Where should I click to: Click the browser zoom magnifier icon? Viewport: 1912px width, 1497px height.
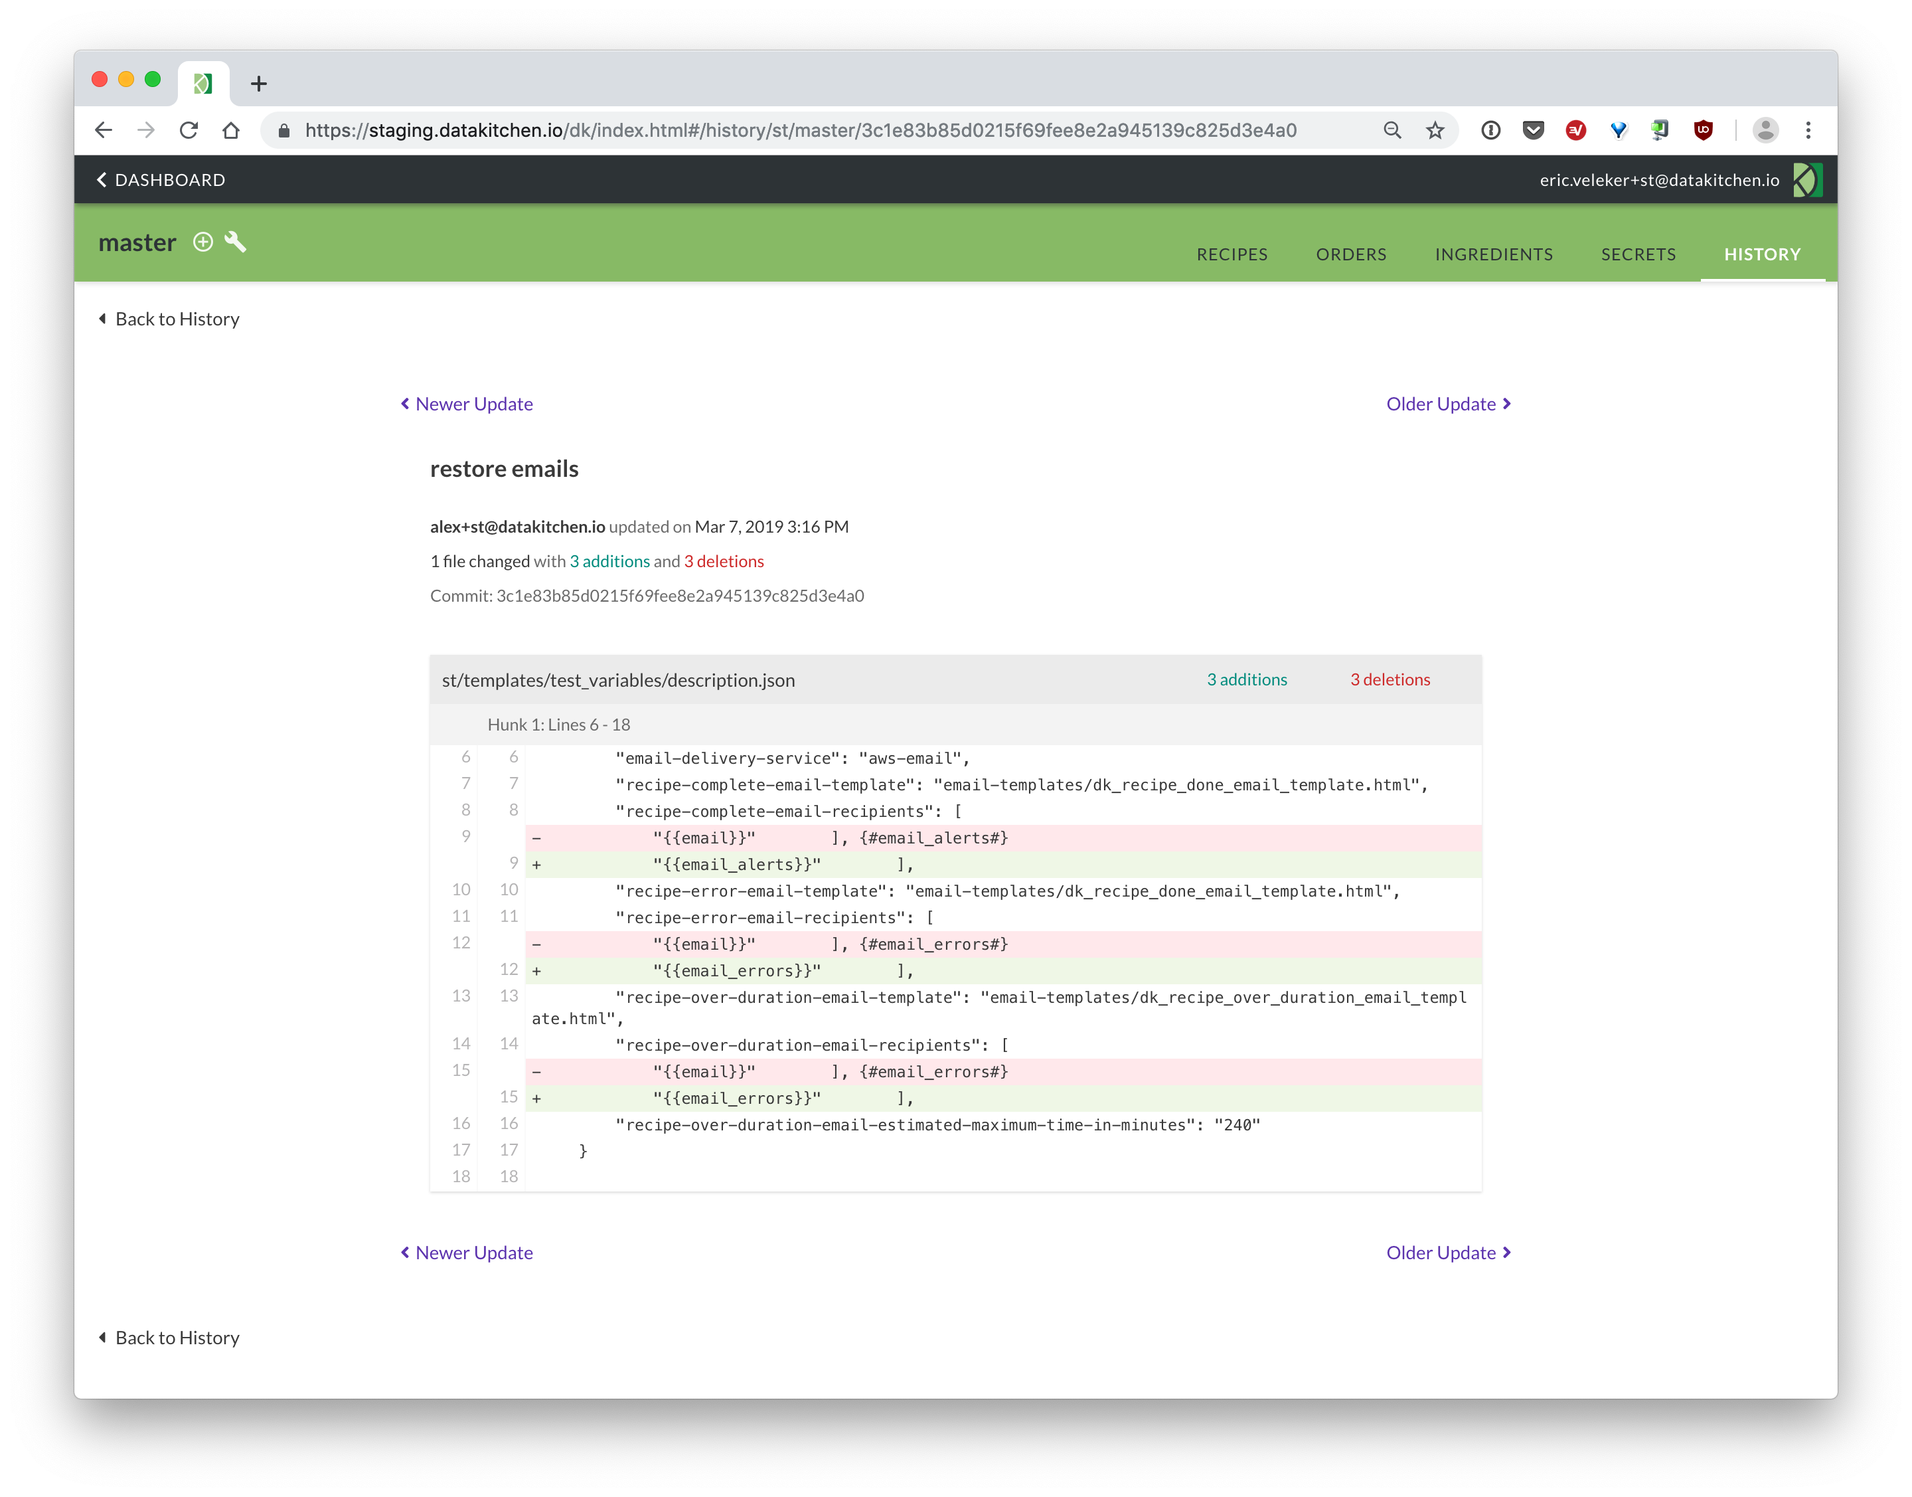(x=1392, y=131)
